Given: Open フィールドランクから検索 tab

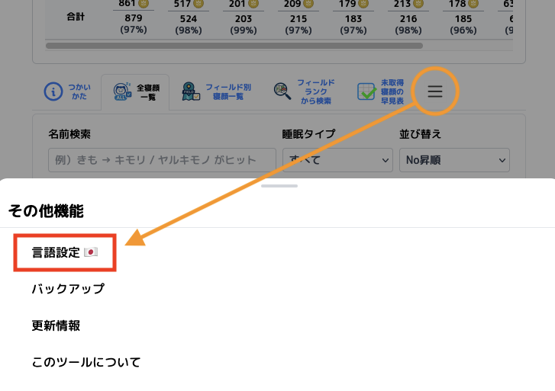Looking at the screenshot, I should pos(304,91).
